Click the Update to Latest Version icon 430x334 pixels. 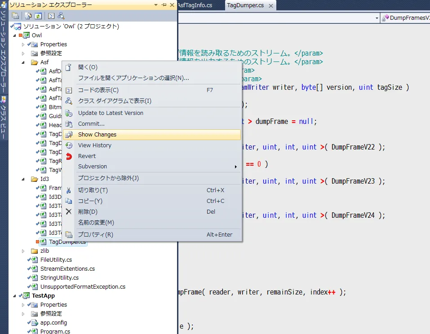point(69,113)
